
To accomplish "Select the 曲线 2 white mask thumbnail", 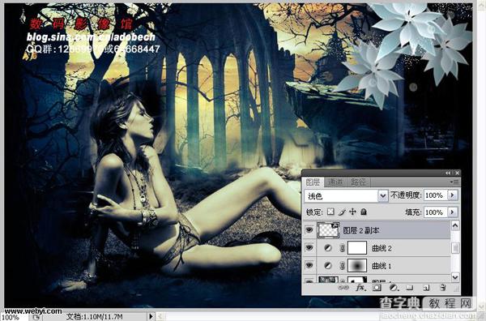I will click(x=357, y=248).
